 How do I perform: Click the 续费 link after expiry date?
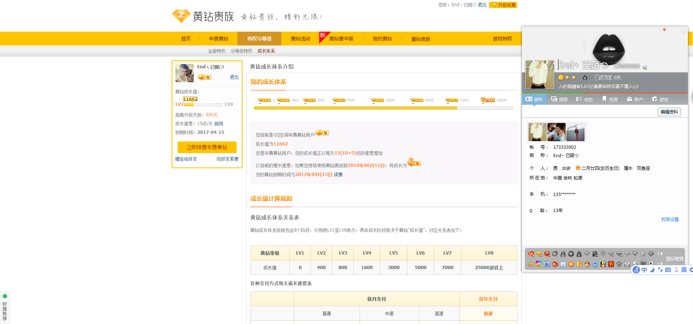(338, 175)
